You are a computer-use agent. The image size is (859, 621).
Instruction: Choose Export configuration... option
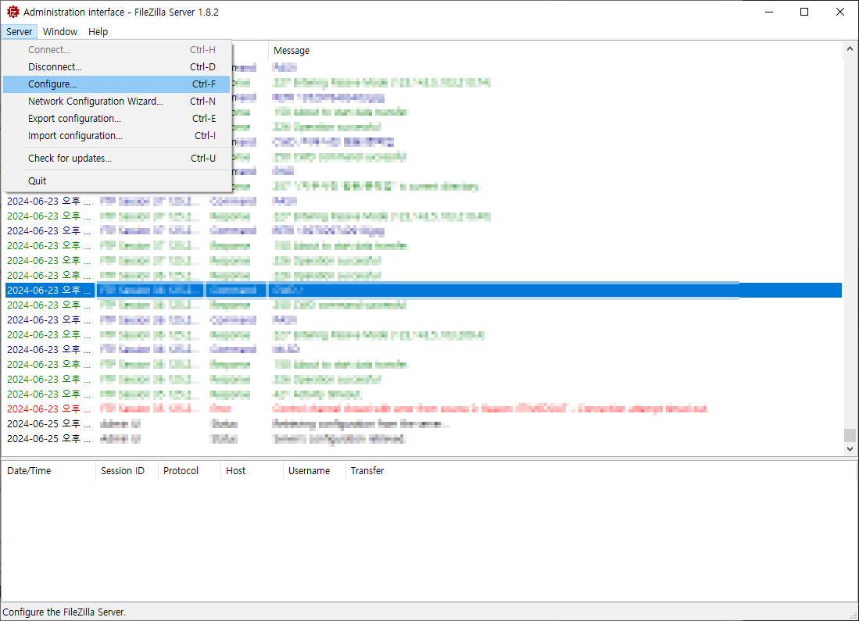(x=116, y=118)
